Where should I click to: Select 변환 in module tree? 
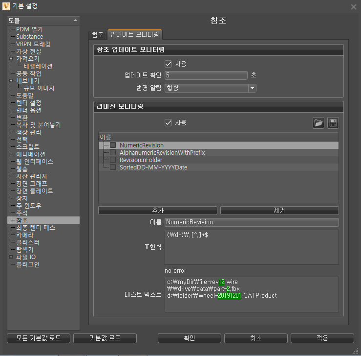pos(22,118)
